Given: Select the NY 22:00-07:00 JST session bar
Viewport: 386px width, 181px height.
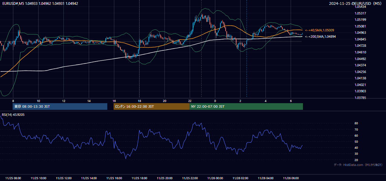Looking at the screenshot, I should tap(246, 106).
